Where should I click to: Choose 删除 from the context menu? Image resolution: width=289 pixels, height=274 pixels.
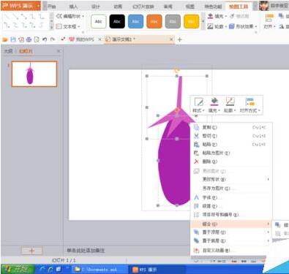[x=231, y=161]
